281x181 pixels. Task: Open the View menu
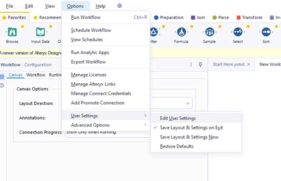[x=50, y=6]
